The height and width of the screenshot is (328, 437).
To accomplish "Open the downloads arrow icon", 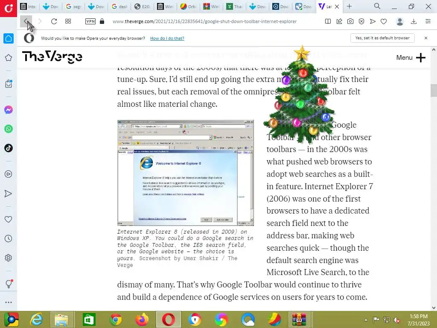I will pyautogui.click(x=414, y=21).
